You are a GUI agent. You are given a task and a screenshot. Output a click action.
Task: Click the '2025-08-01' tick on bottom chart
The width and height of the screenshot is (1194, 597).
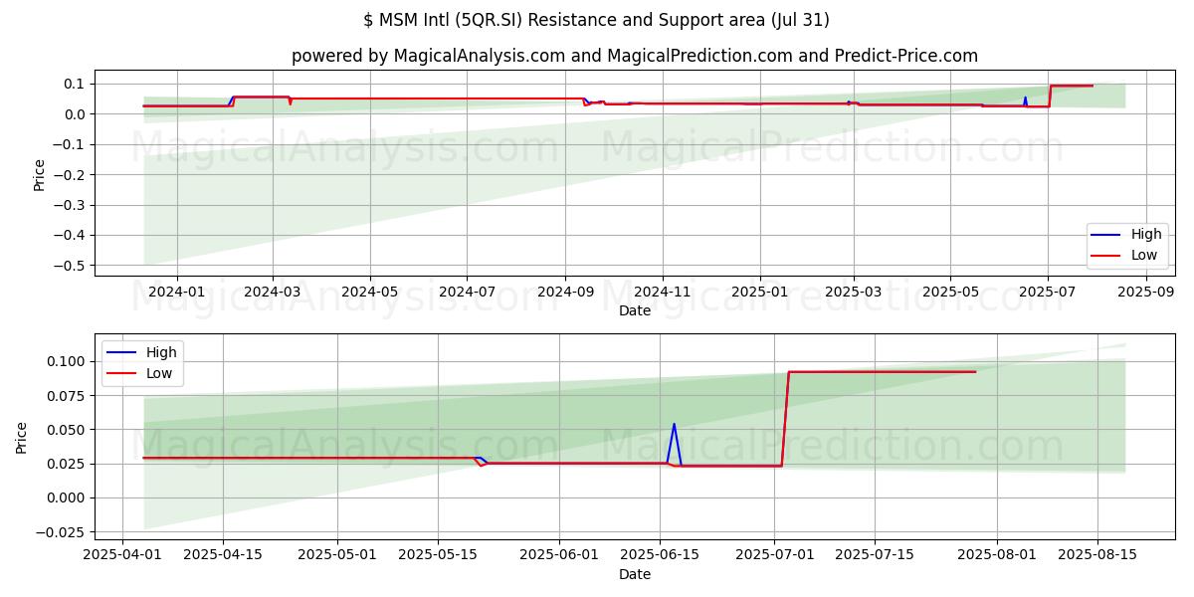tap(996, 555)
